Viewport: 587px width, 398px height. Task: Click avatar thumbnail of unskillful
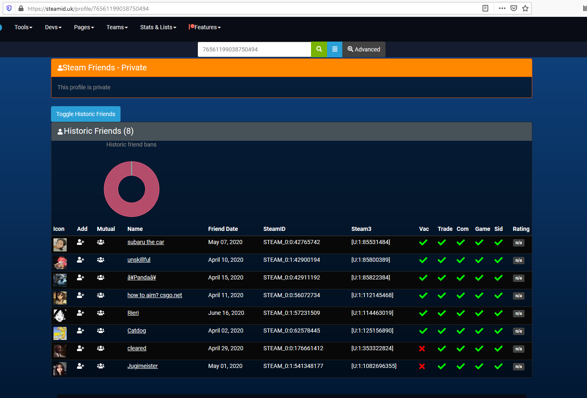pyautogui.click(x=60, y=263)
